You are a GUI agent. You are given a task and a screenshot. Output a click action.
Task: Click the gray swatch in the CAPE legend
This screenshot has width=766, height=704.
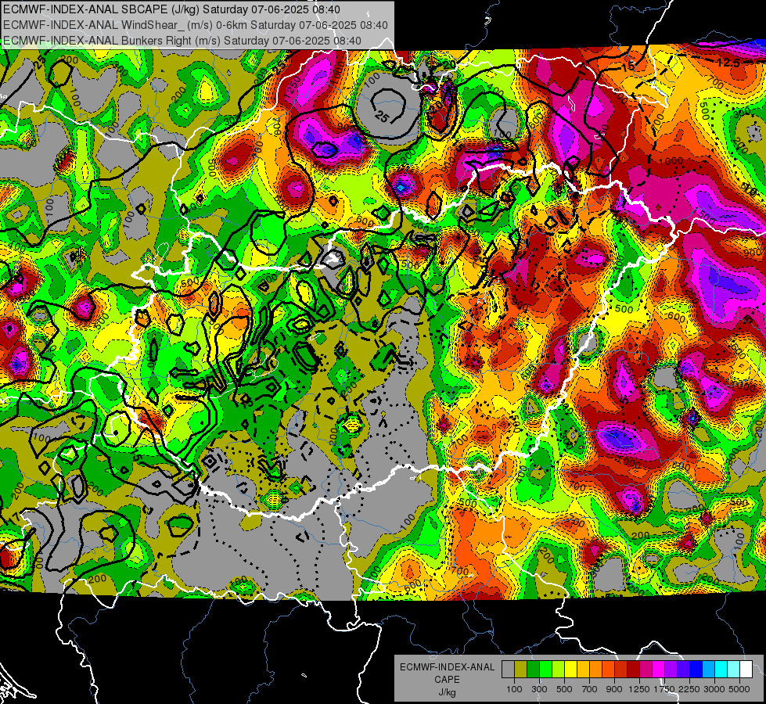coord(508,670)
